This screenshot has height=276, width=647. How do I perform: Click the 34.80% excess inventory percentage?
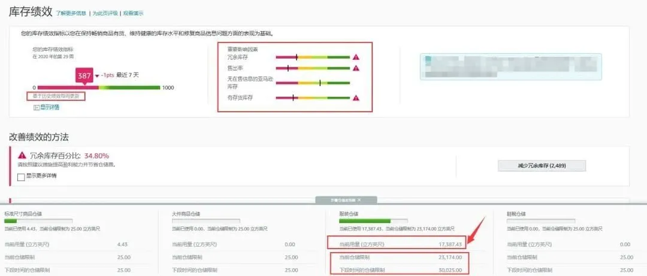coord(96,156)
